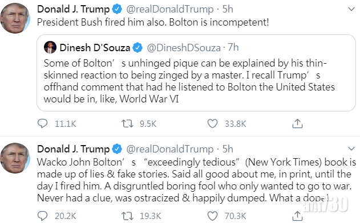Reply to the Wacko John Bolton tweet
The height and width of the screenshot is (223, 360).
pos(42,216)
